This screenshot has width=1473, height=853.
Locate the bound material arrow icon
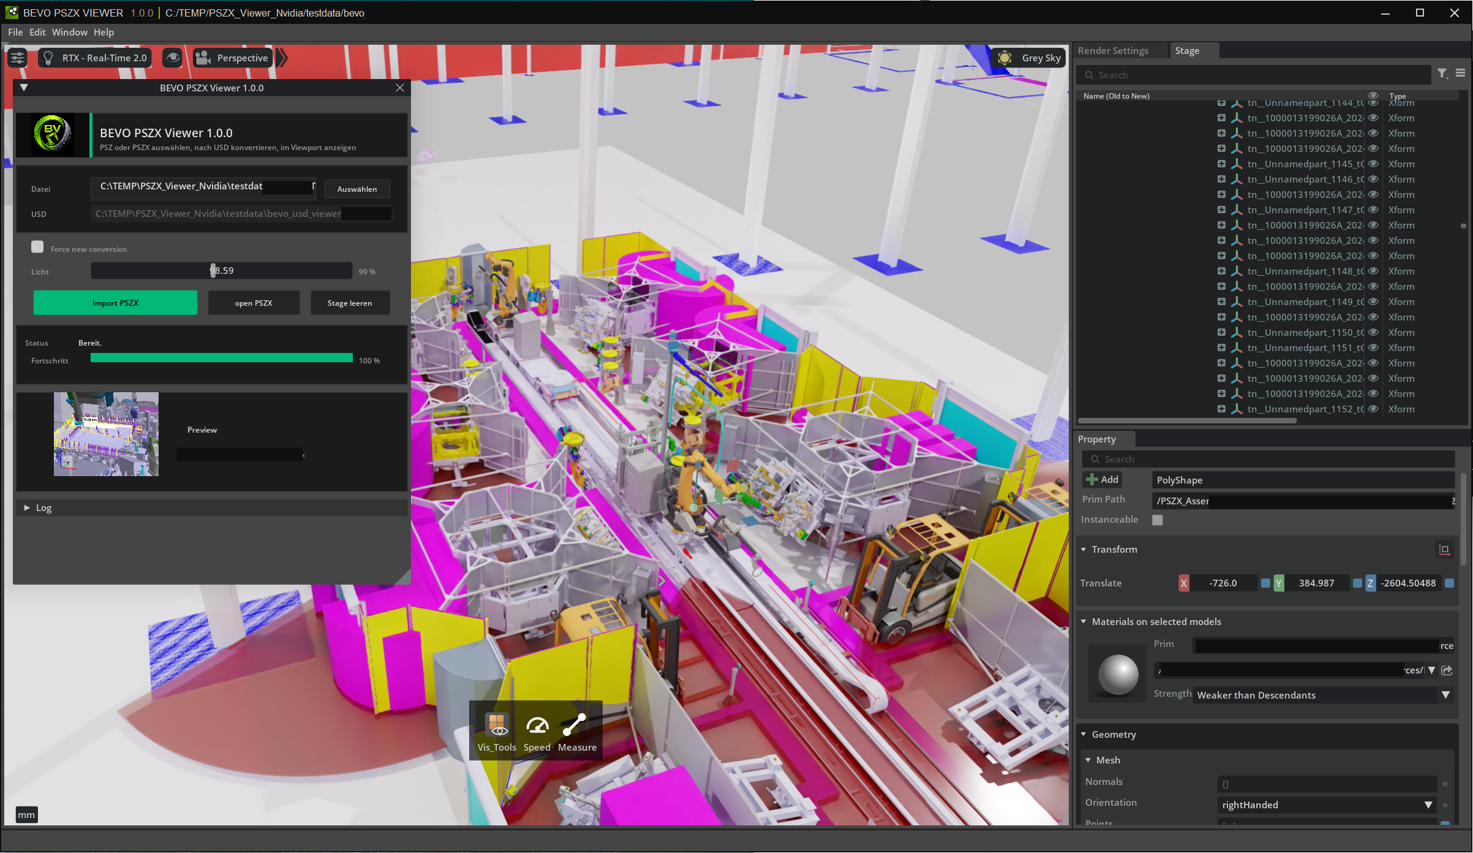click(x=1447, y=670)
